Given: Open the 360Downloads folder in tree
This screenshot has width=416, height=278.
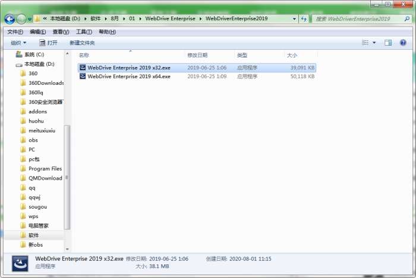Looking at the screenshot, I should pos(42,83).
